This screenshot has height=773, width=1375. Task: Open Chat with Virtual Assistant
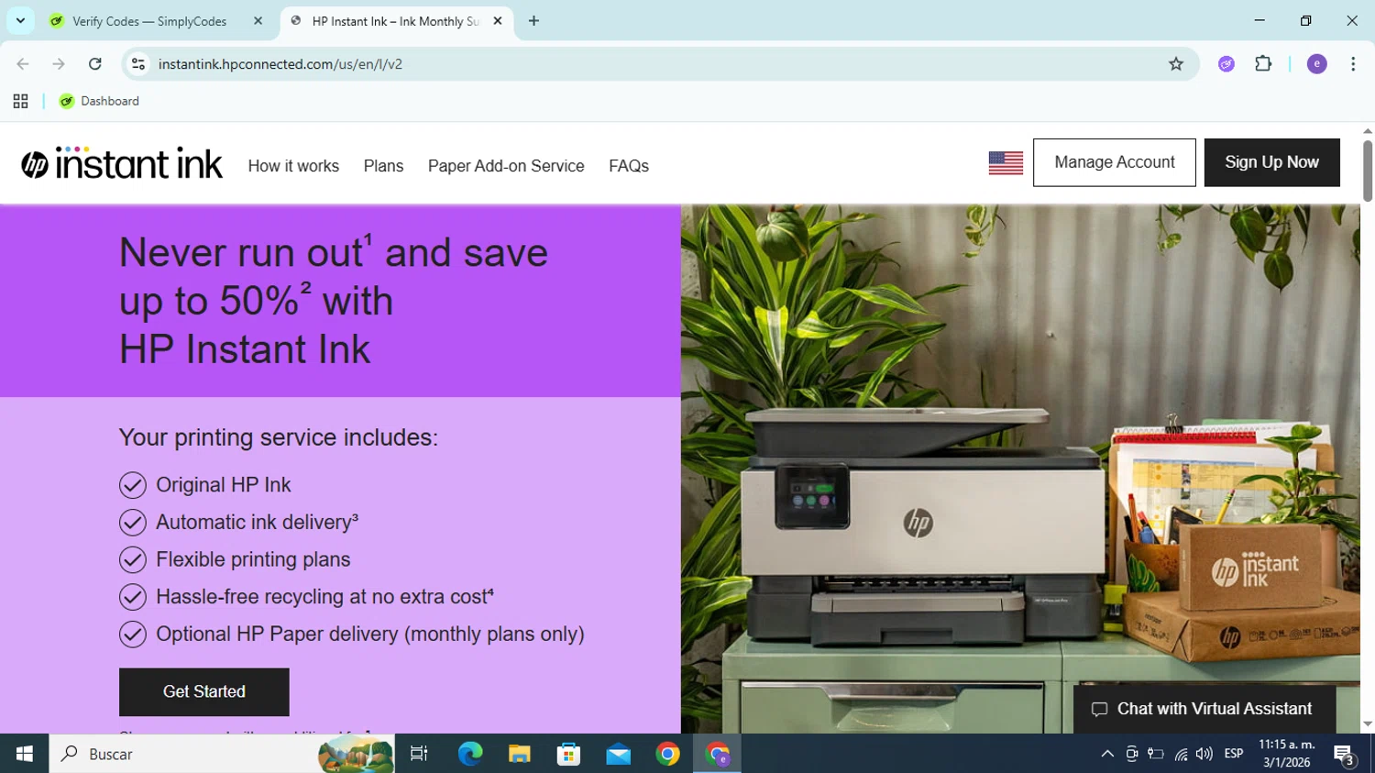click(x=1204, y=709)
